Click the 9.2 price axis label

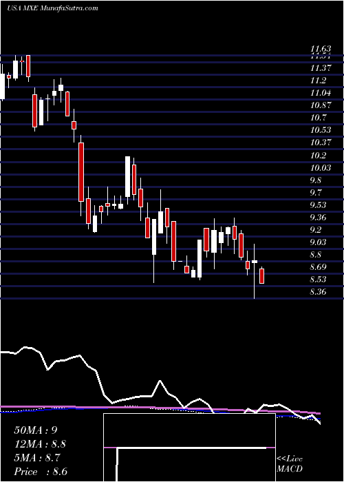pos(316,230)
